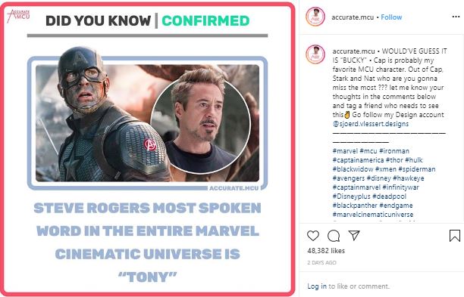Follow the accurate.mcu account
Screen dimensions: 464x297
(391, 17)
